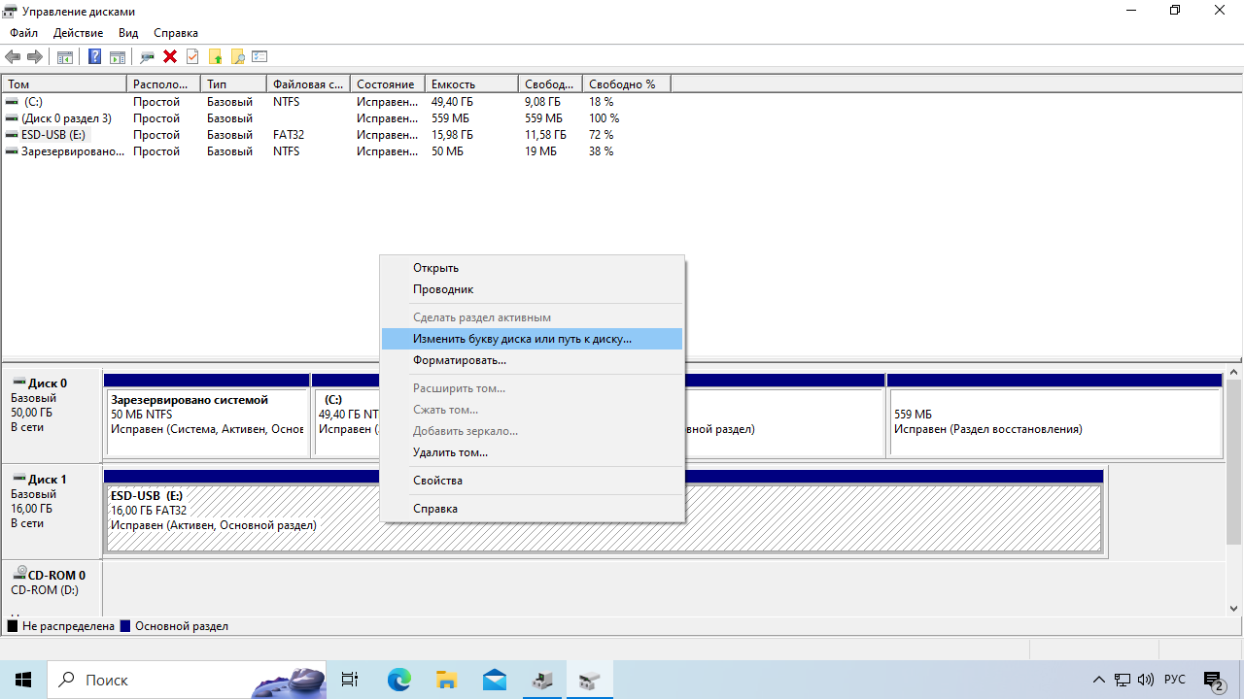Click the show/hide console tree toolbar icon
The width and height of the screenshot is (1244, 699).
click(x=64, y=57)
